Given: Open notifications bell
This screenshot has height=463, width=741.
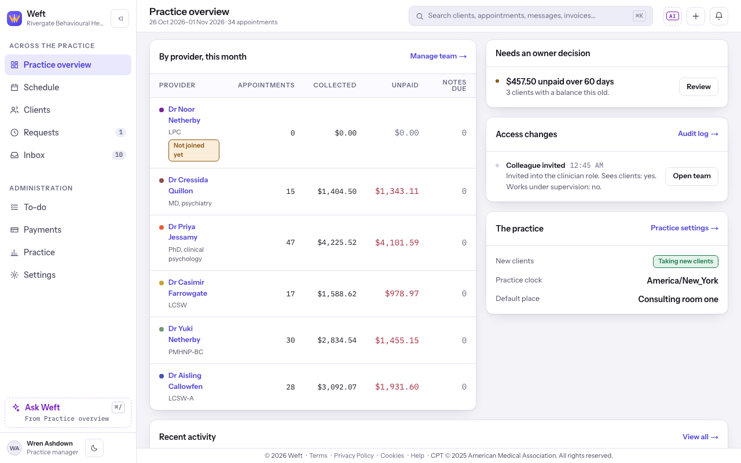Looking at the screenshot, I should click(x=719, y=16).
